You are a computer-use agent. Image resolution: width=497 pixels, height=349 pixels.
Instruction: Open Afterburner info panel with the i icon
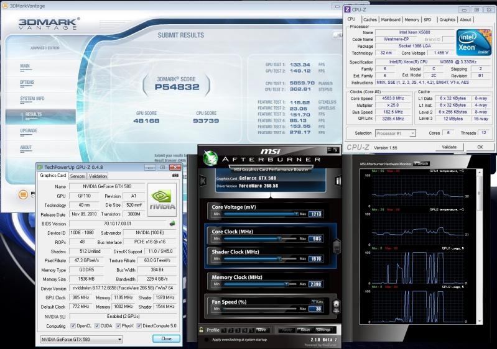338,179
